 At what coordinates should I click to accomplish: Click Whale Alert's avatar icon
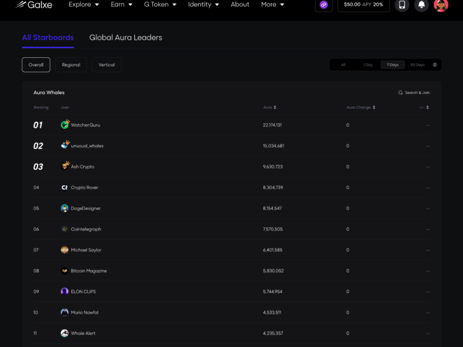(64, 333)
